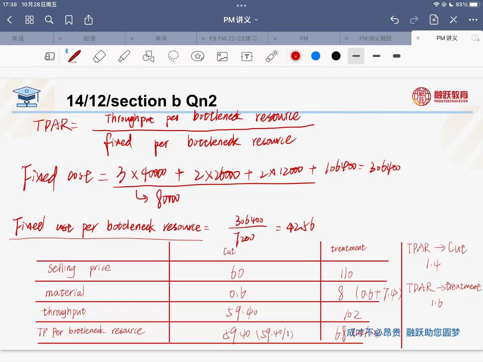Switch to the FM讲义融跃 tab
Screen dimensions: 483x362
click(x=375, y=39)
